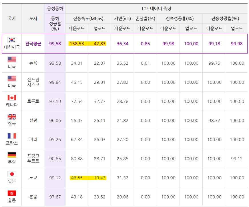
Task: Click the 93.58 call success value
Action: coord(55,63)
